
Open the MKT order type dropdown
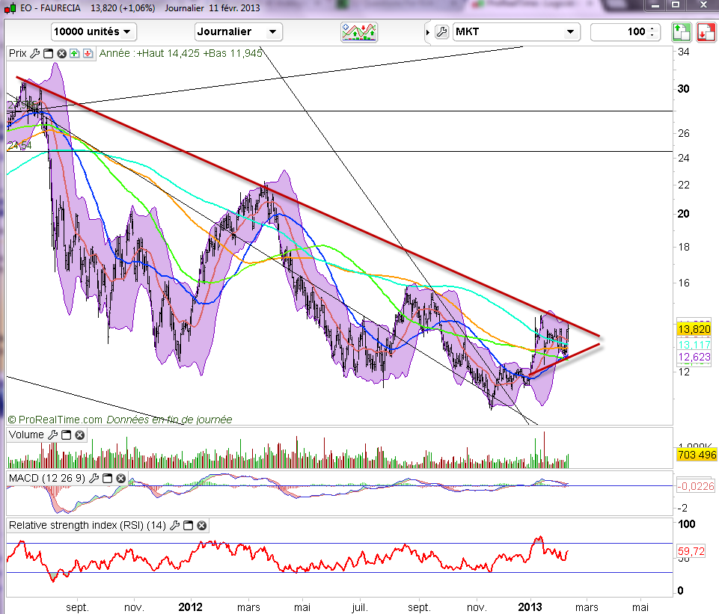[x=516, y=31]
